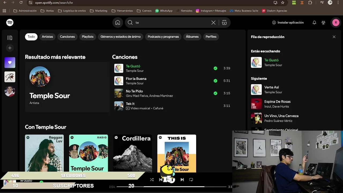Select the Todo filter
Image resolution: width=343 pixels, height=193 pixels.
tap(31, 37)
